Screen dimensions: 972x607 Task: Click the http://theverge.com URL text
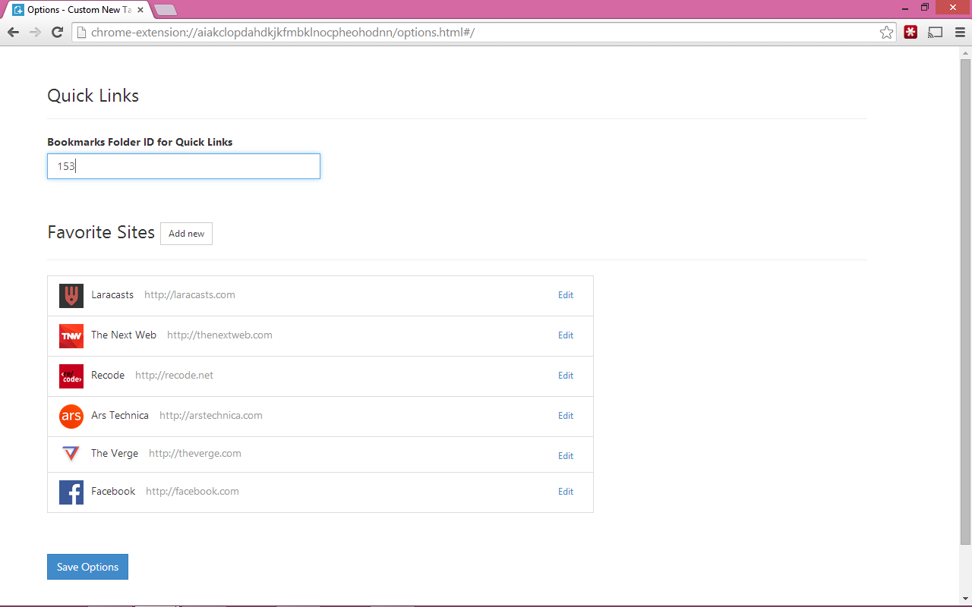point(195,453)
